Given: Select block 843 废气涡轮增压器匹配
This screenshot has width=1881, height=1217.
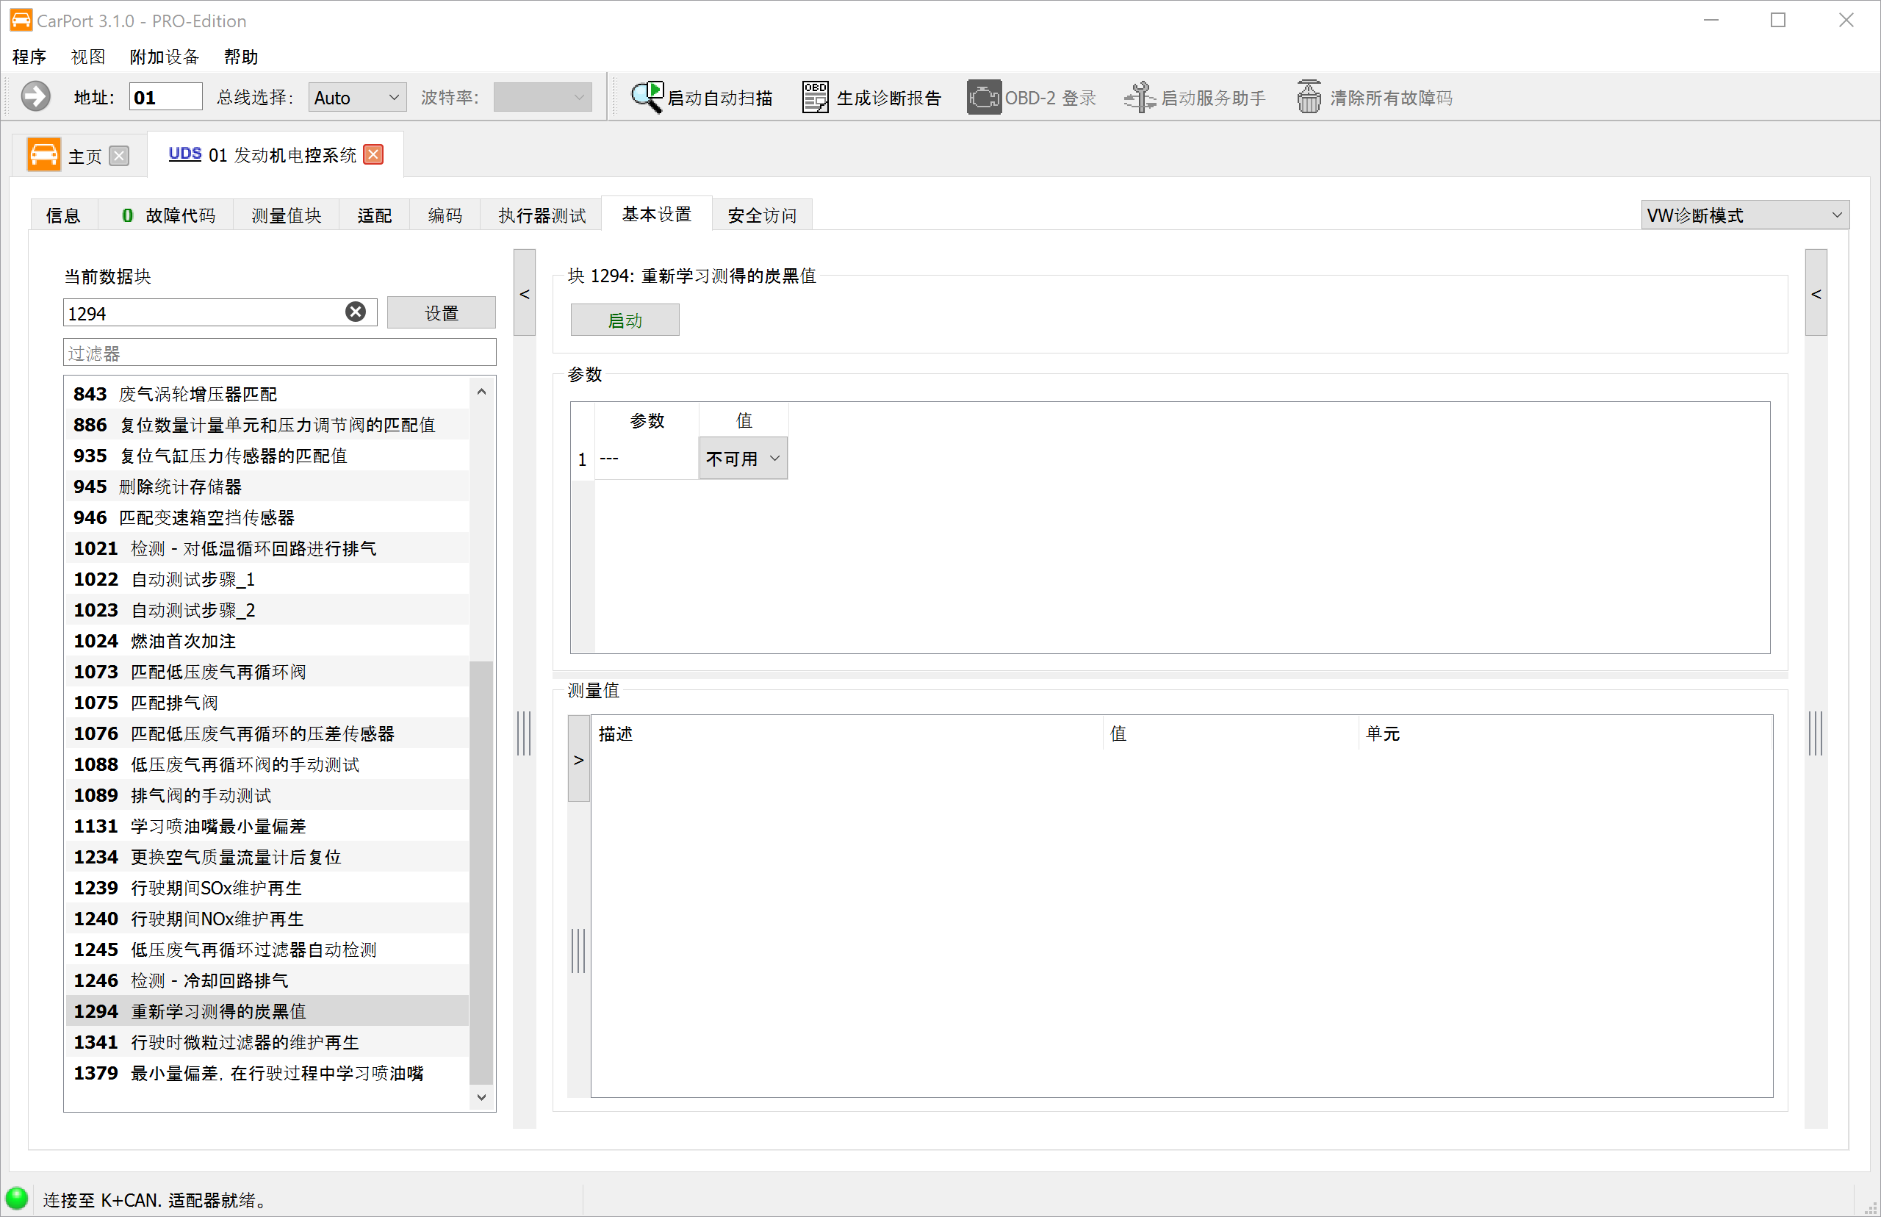Looking at the screenshot, I should 267,394.
